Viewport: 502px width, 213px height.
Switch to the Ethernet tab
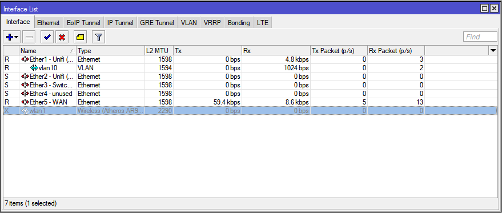point(49,23)
